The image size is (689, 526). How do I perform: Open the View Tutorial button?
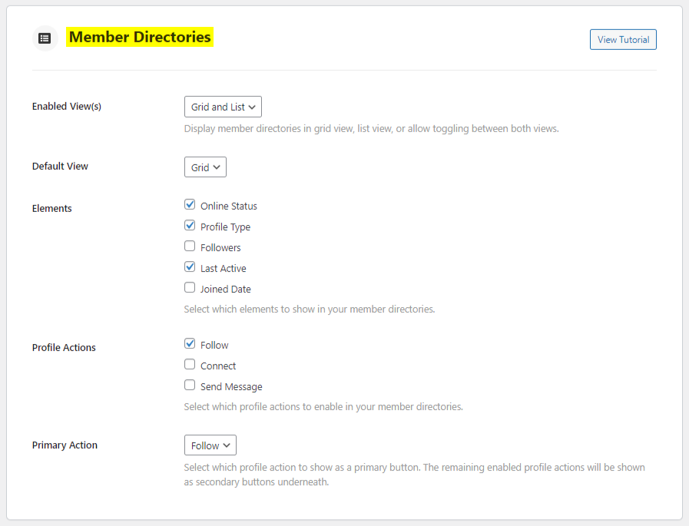pos(622,40)
